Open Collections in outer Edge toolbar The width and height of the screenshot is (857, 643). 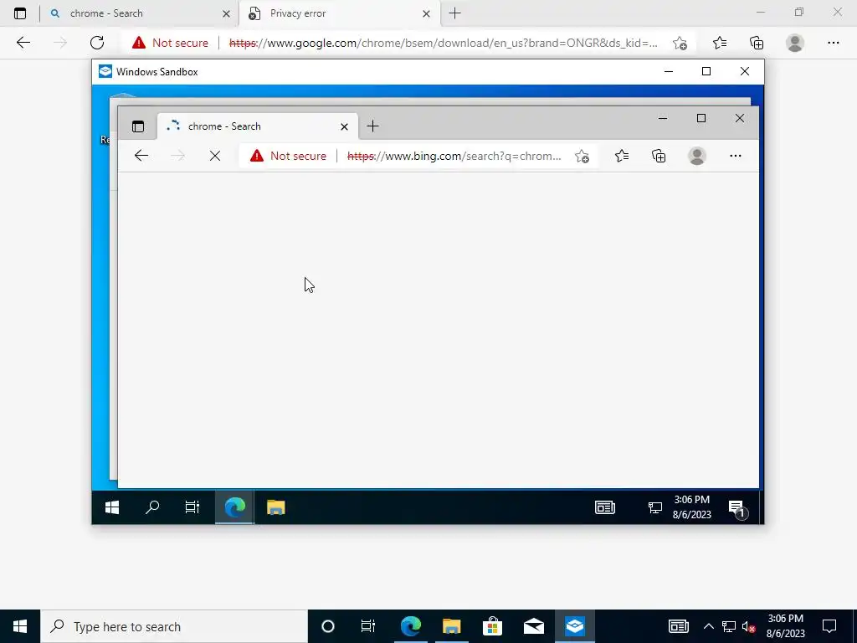[x=757, y=43]
